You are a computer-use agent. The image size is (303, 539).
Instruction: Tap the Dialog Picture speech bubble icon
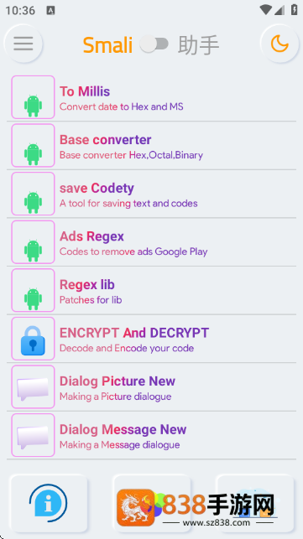point(33,386)
